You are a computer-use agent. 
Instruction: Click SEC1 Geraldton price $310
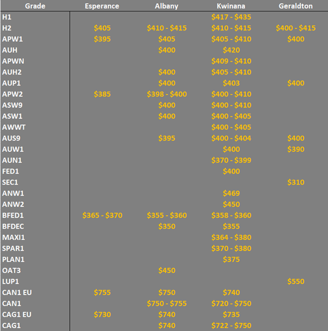tap(296, 182)
